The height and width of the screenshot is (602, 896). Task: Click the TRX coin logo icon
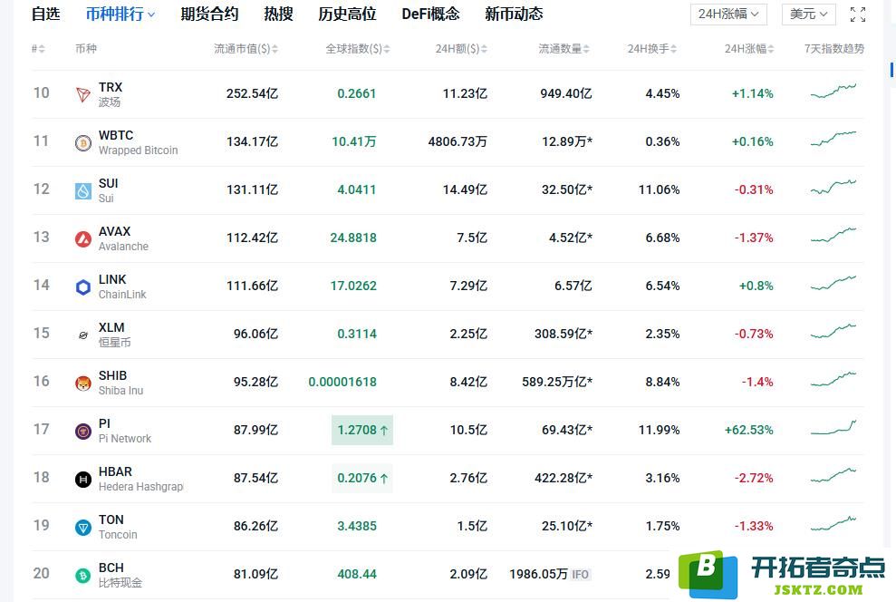click(83, 94)
